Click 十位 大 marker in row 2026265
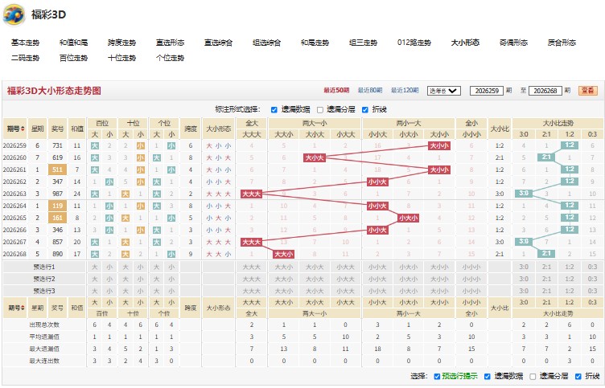The image size is (605, 388). coord(126,218)
